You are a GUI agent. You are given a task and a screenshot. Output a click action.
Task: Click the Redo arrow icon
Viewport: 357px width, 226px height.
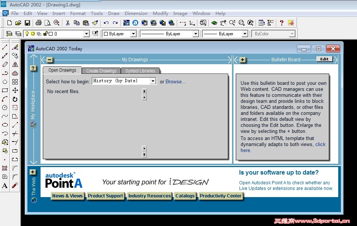(115, 23)
